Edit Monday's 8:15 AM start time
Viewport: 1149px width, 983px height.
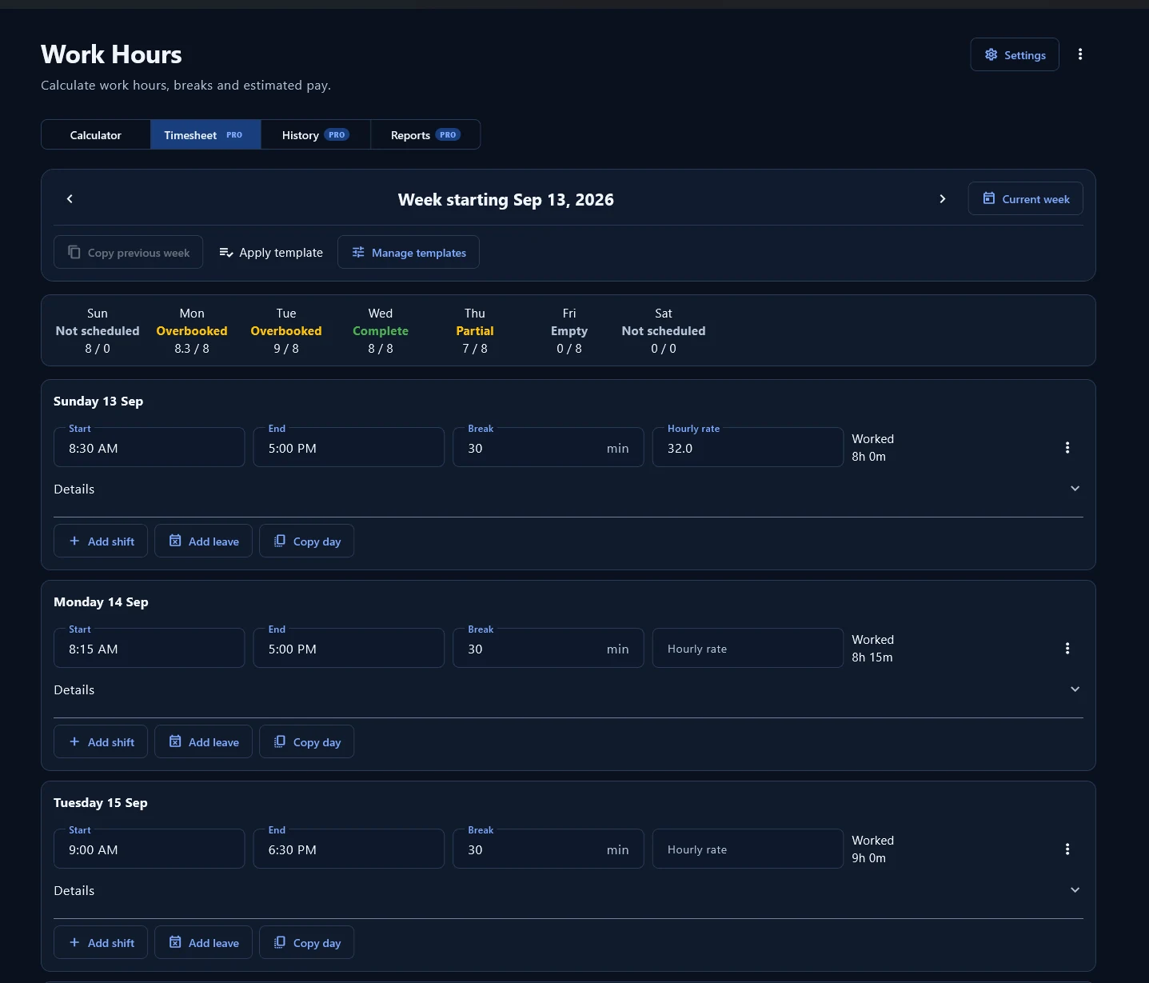click(x=149, y=648)
